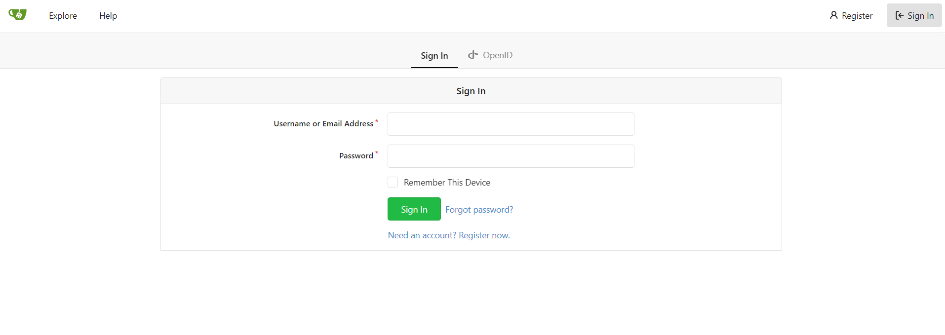Follow the Need an account? Register now link

(x=449, y=235)
